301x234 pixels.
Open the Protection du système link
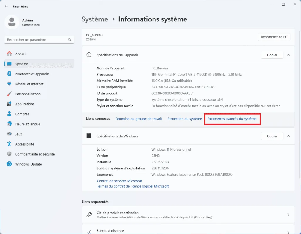(185, 119)
